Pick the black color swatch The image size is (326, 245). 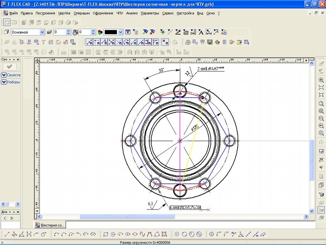tap(111, 32)
